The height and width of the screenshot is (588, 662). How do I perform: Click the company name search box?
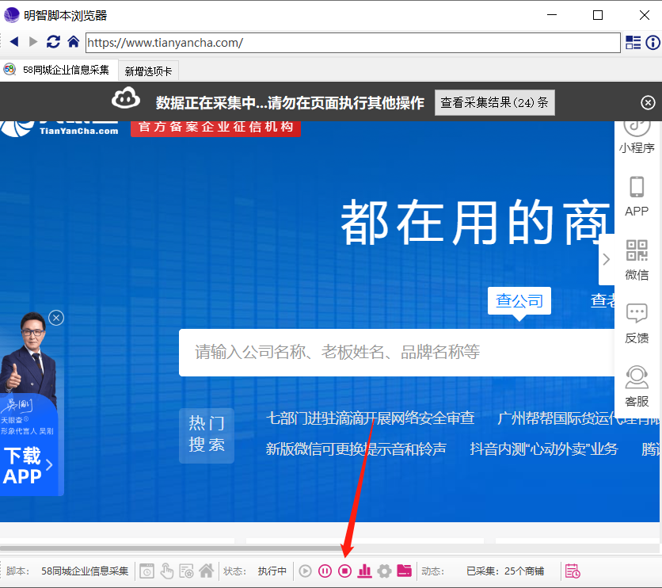(x=397, y=353)
